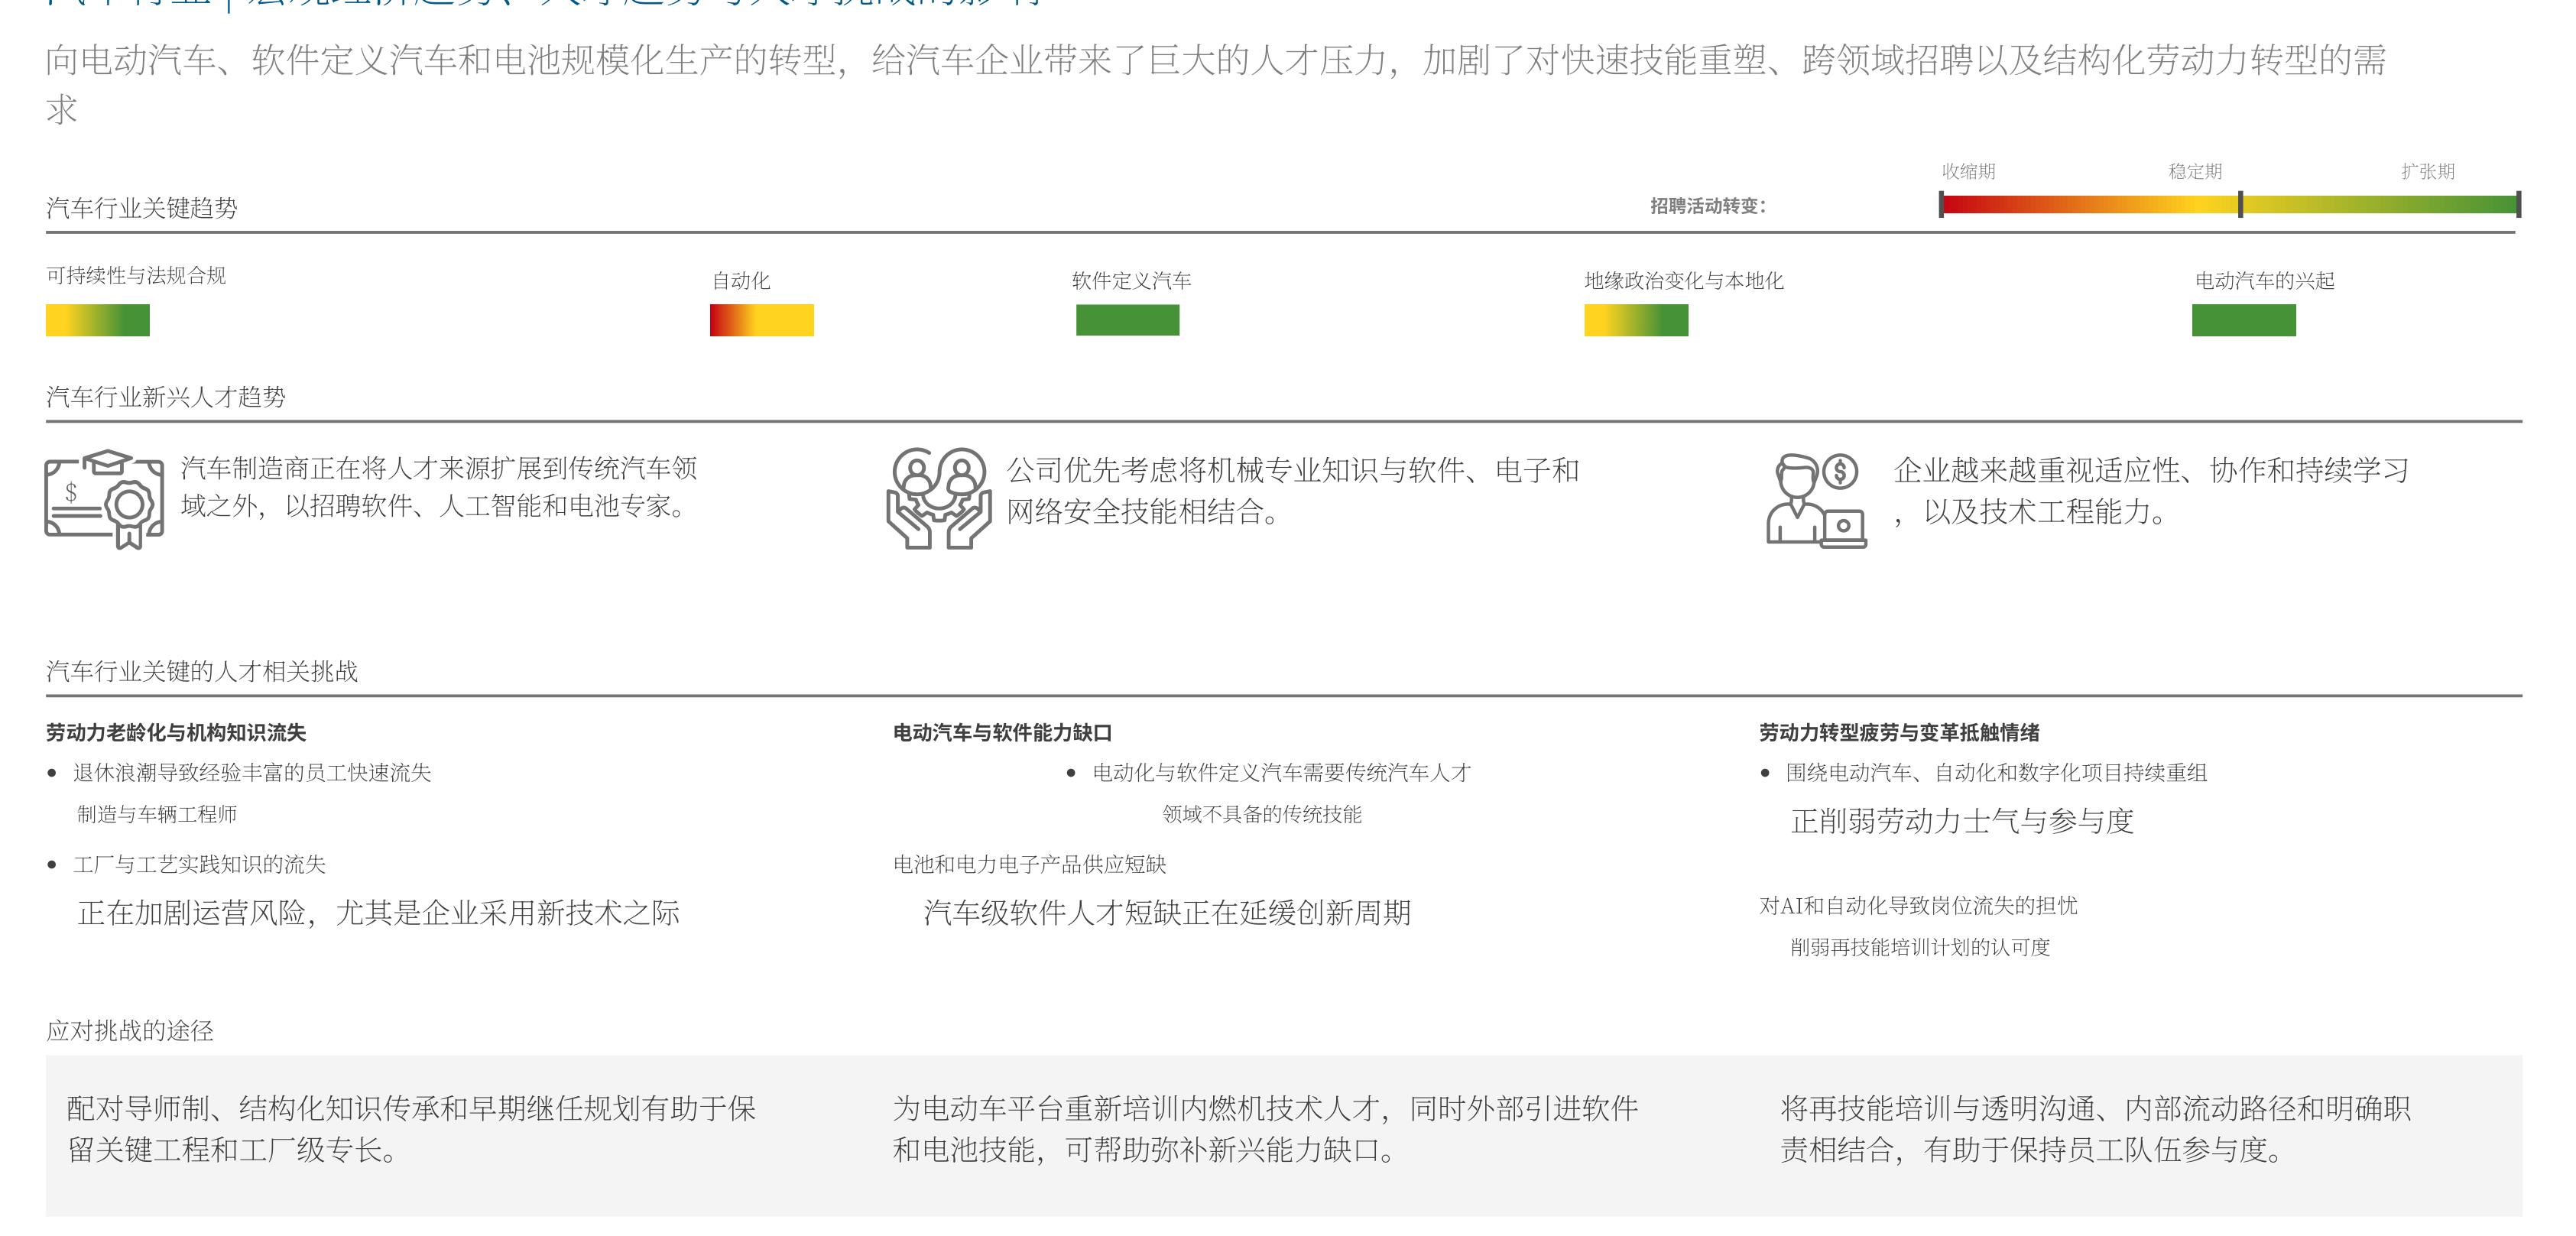This screenshot has height=1236, width=2576.
Task: Click the 电池和电力电子产品供应短缺 line
Action: pos(1030,865)
